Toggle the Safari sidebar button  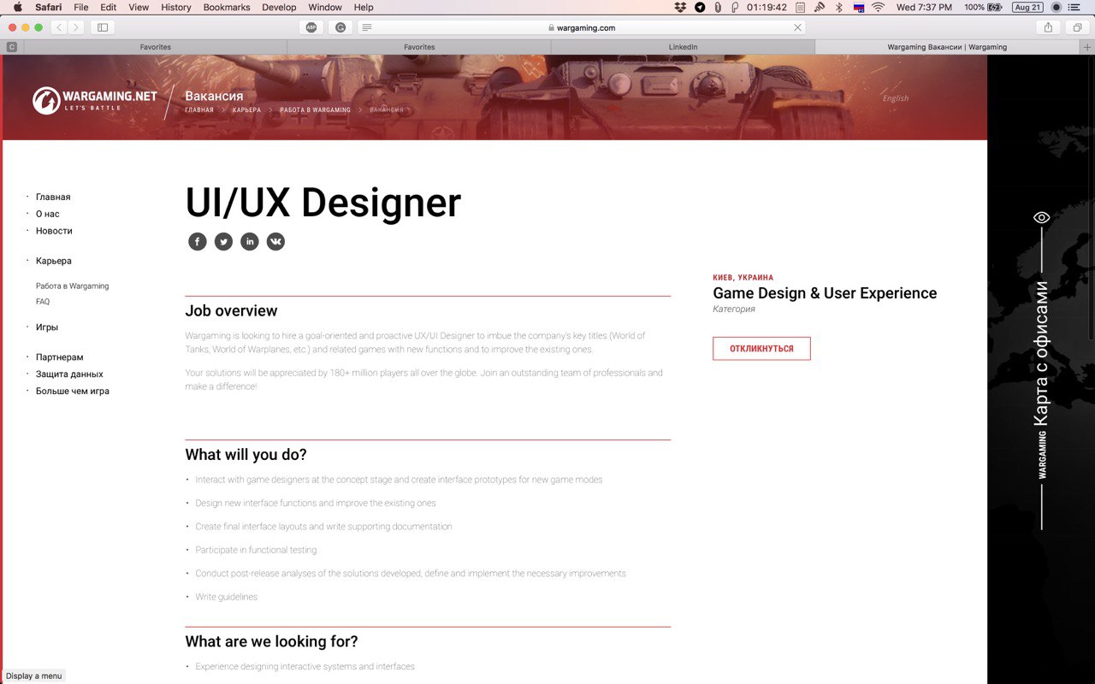[x=103, y=27]
